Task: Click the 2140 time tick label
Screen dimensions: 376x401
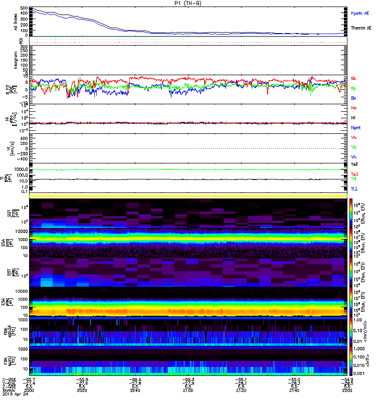Action: pyautogui.click(x=294, y=390)
